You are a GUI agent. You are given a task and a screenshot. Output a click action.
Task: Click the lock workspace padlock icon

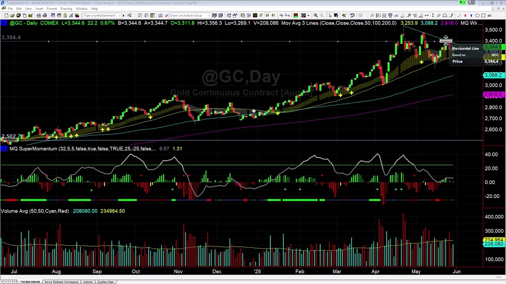pos(64,15)
